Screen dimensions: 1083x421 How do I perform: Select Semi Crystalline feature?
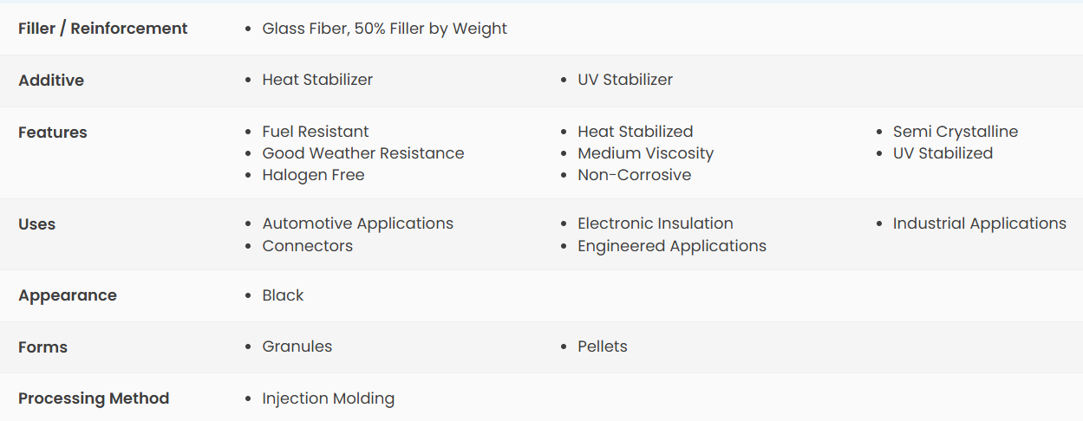coord(956,132)
